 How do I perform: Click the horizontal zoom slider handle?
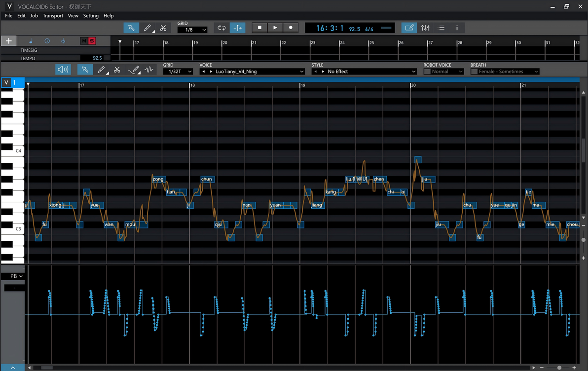click(559, 368)
